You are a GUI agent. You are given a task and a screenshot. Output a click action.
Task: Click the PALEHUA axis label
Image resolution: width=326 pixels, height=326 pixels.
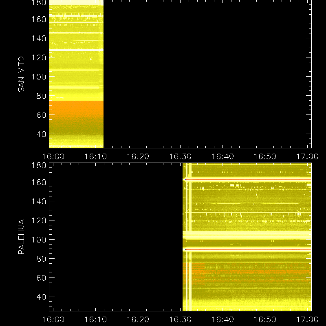[21, 237]
